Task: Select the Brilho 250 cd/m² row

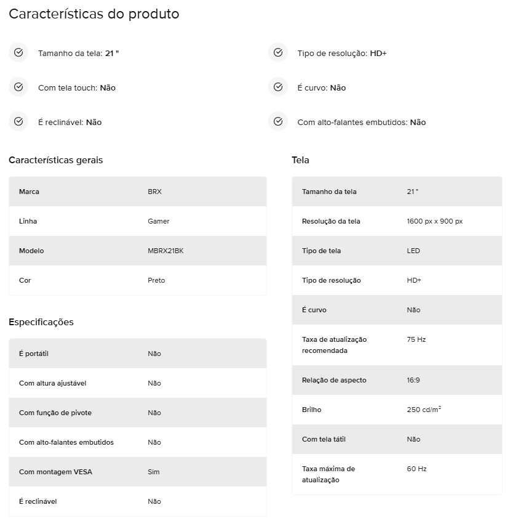Action: (x=397, y=410)
